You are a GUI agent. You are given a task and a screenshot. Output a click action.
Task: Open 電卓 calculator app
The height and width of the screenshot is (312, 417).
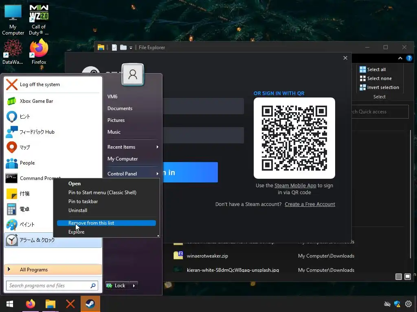click(x=29, y=209)
